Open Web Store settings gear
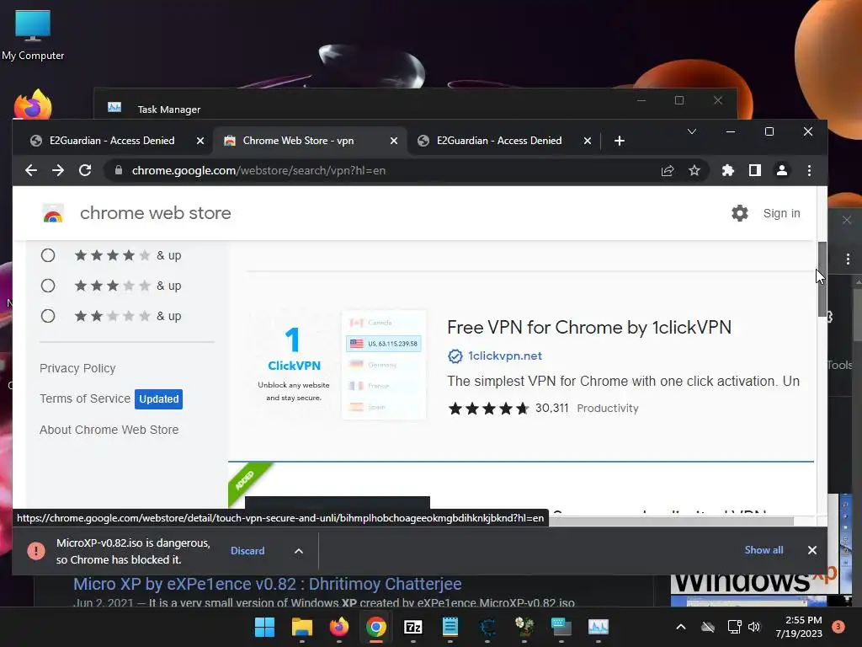The width and height of the screenshot is (862, 647). [739, 213]
